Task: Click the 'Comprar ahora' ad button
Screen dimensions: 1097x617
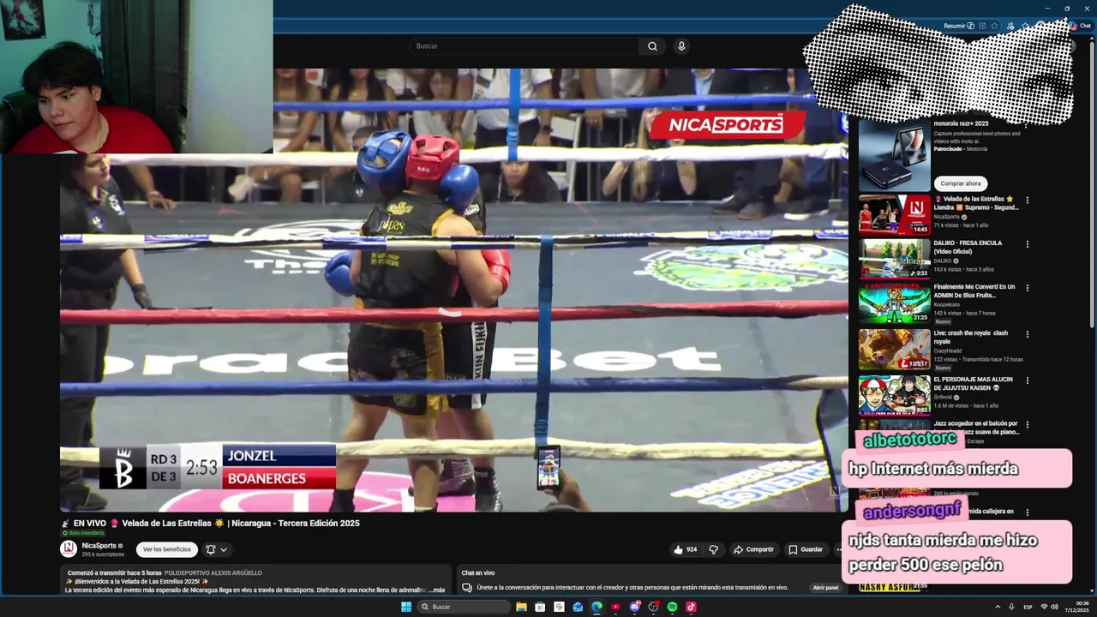Action: (x=961, y=183)
